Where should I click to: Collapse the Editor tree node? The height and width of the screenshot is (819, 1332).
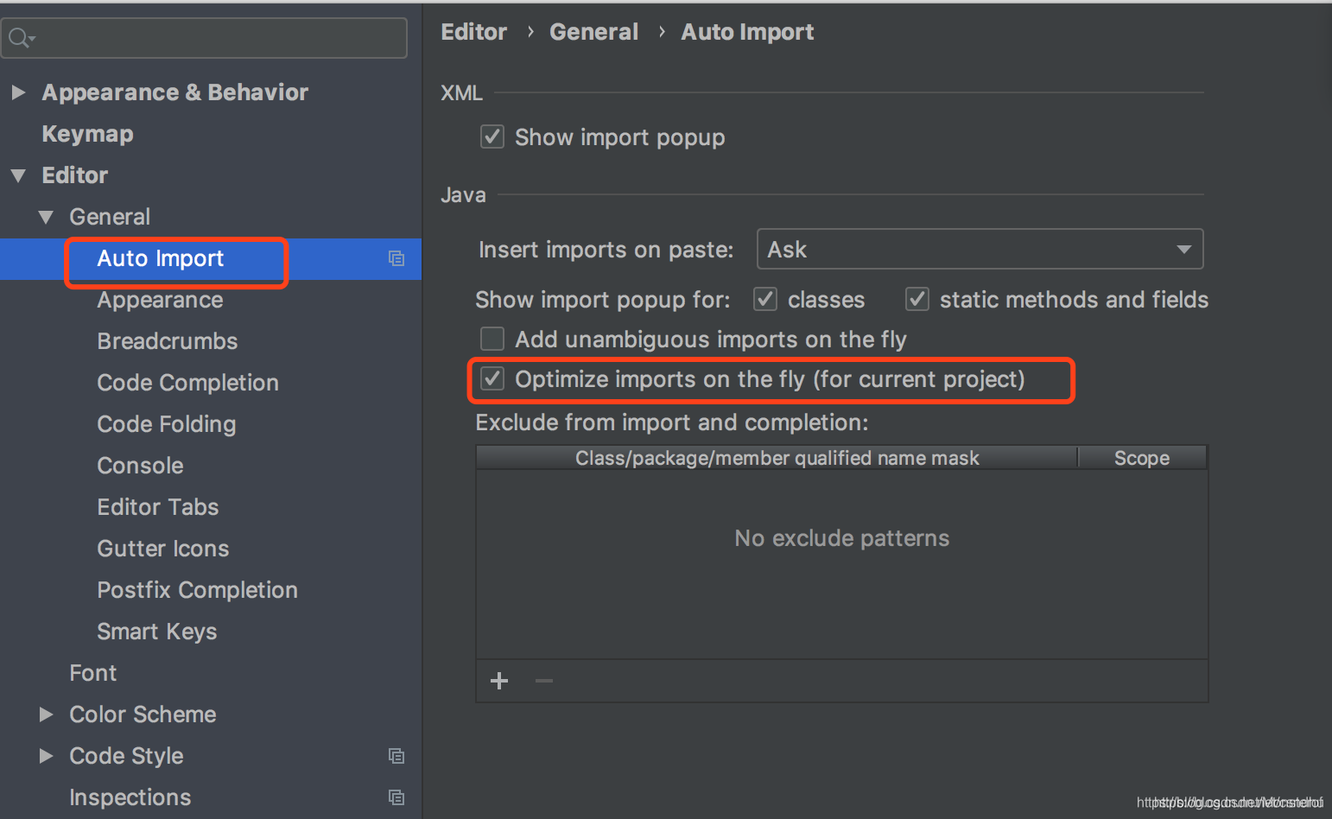pos(18,175)
